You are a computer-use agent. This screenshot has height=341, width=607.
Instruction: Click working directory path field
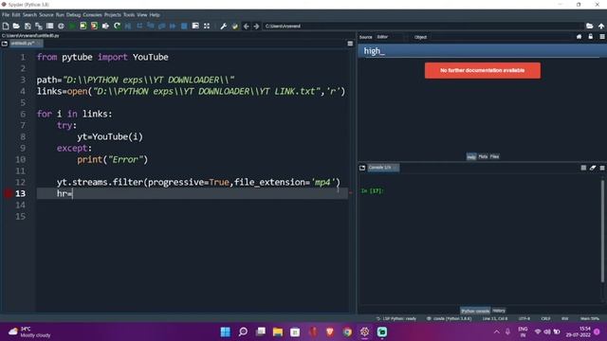click(422, 26)
